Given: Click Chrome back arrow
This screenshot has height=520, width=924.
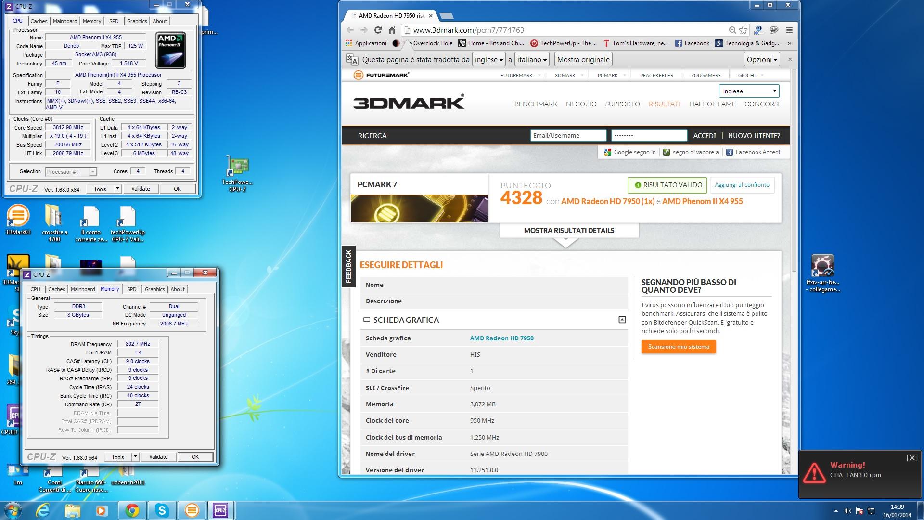Looking at the screenshot, I should coord(350,30).
